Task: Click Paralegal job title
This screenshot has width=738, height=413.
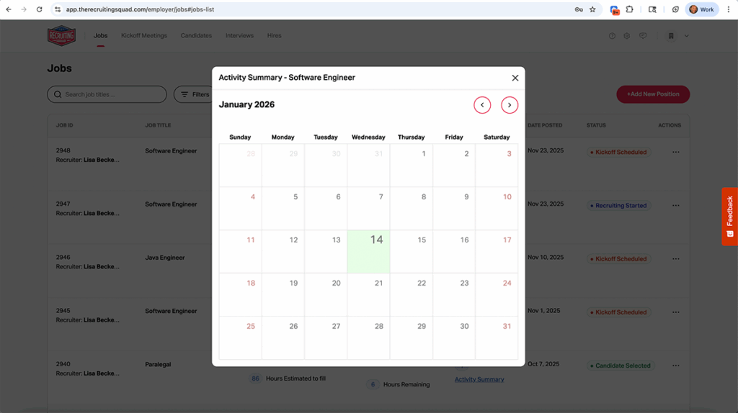Action: pos(158,364)
